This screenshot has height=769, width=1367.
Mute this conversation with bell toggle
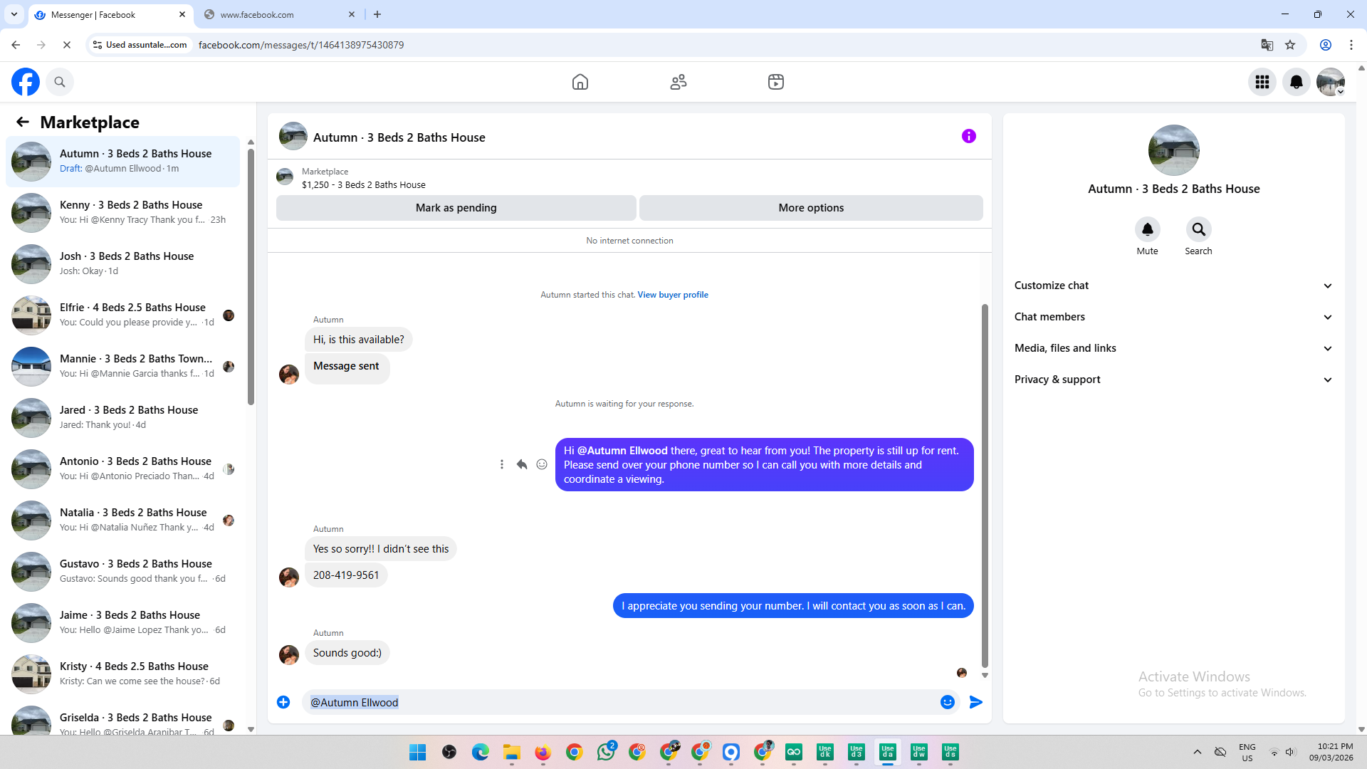(x=1147, y=229)
